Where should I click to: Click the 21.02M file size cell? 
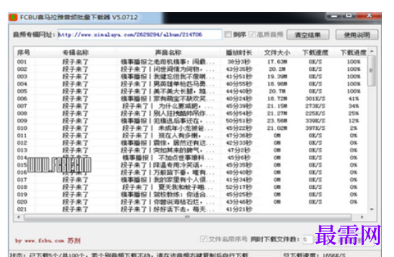coord(277,128)
